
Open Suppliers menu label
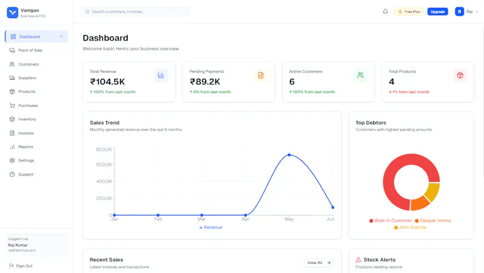pos(27,78)
